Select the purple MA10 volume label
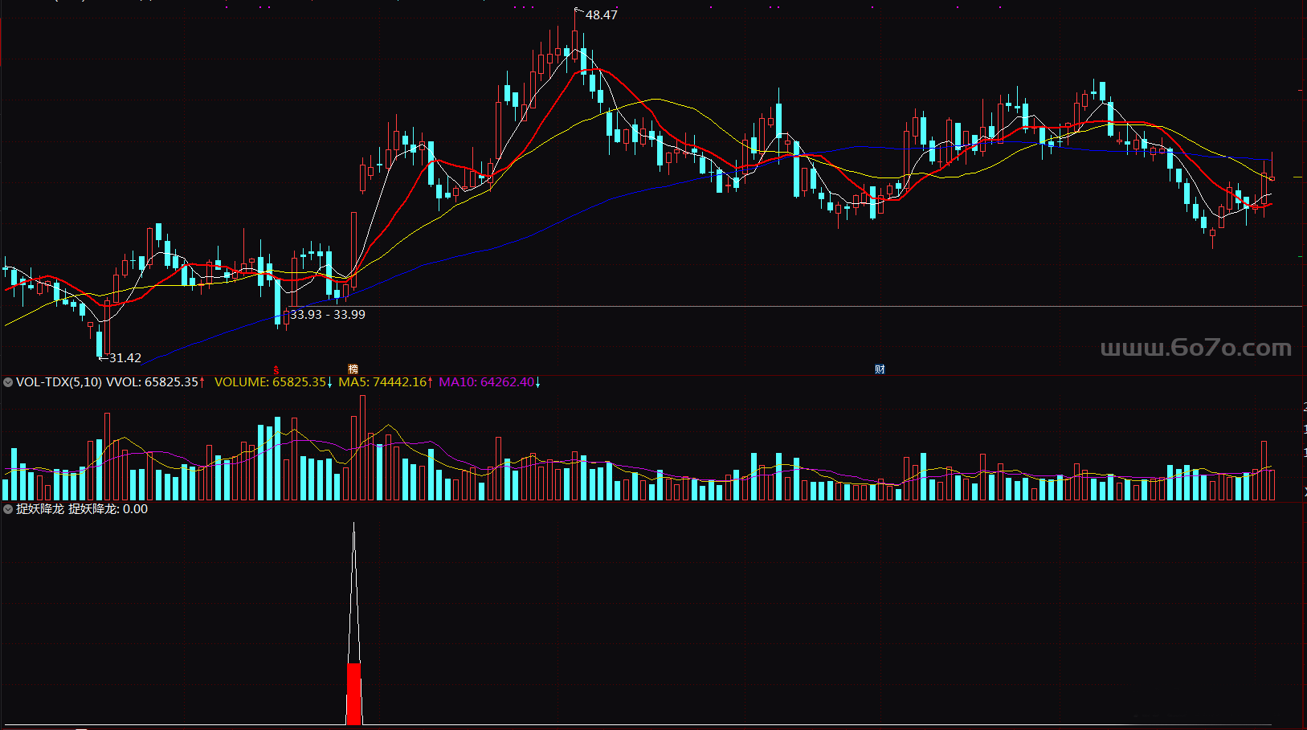 tap(486, 382)
